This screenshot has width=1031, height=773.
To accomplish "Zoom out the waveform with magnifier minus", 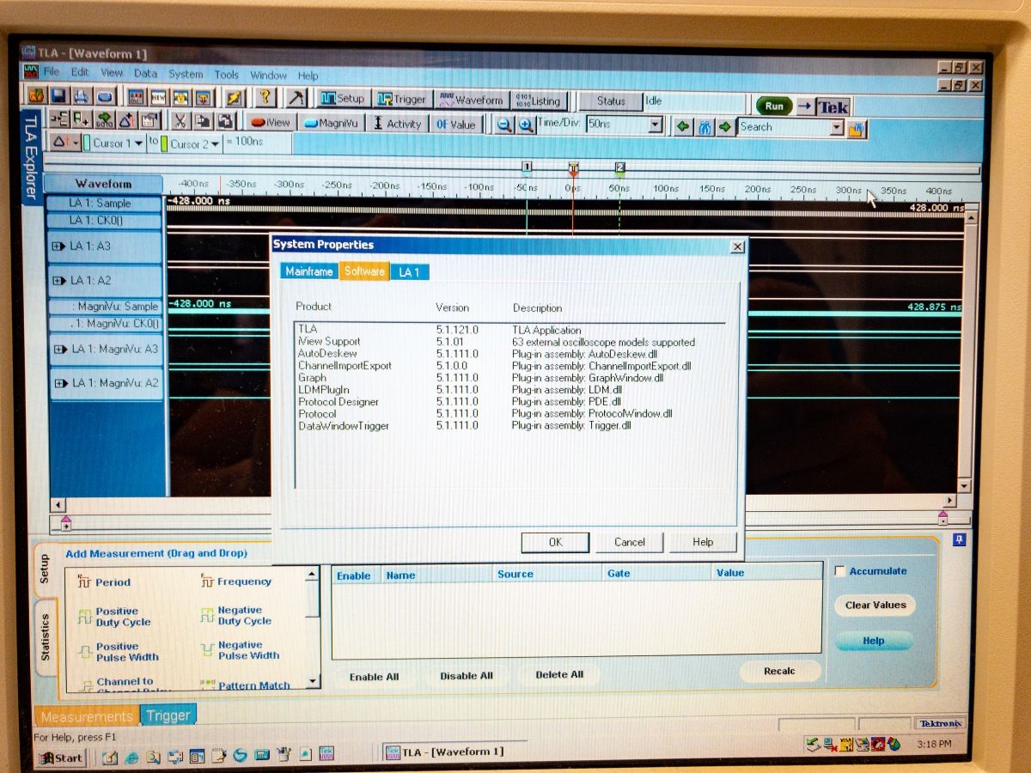I will point(504,125).
